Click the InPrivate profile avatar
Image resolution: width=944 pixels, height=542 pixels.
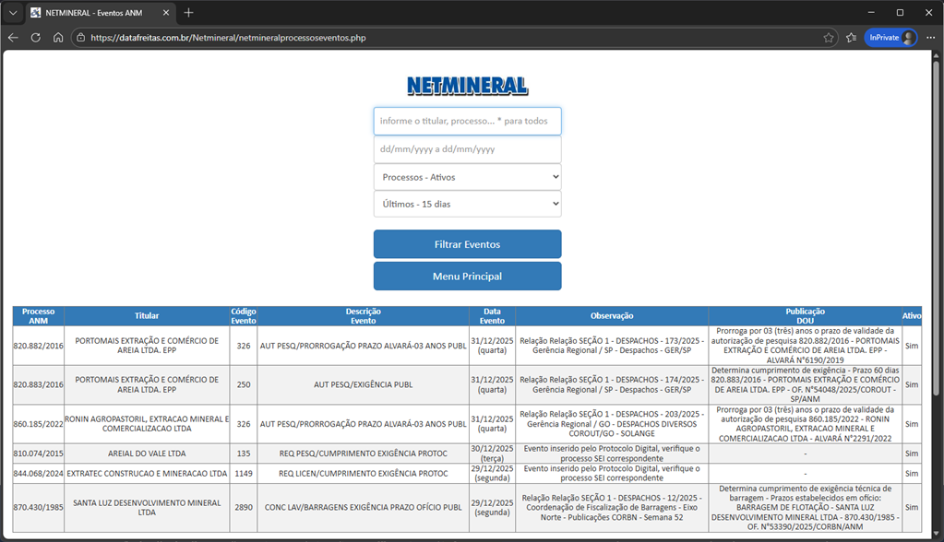click(911, 38)
